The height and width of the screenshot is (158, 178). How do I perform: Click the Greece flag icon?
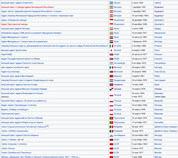(x=111, y=3)
